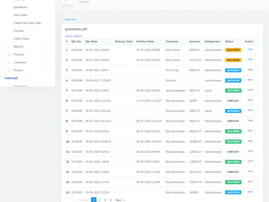Viewport: 269px width, 202px height.
Task: Click the PURCHASE section heading
Action: click(11, 78)
